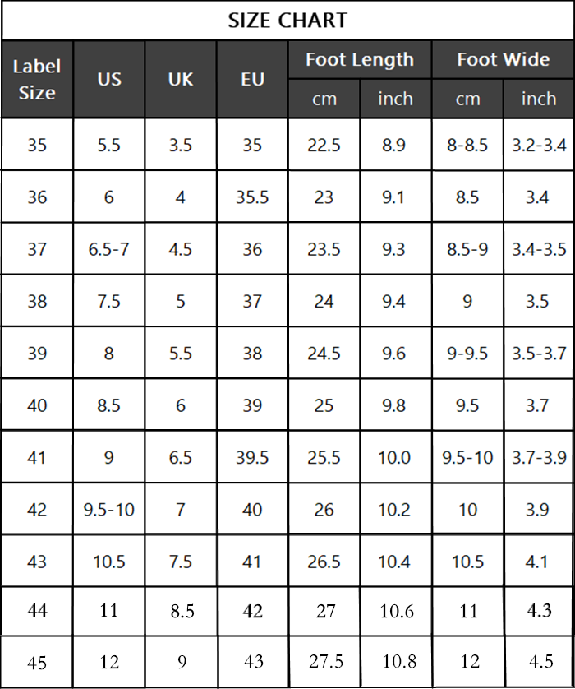Viewport: 575px width, 689px height.
Task: Click the Foot Wide header
Action: [503, 60]
